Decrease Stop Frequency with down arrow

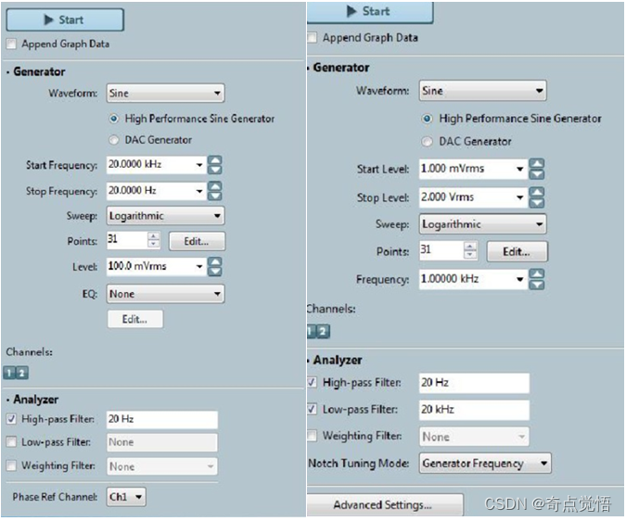click(215, 195)
